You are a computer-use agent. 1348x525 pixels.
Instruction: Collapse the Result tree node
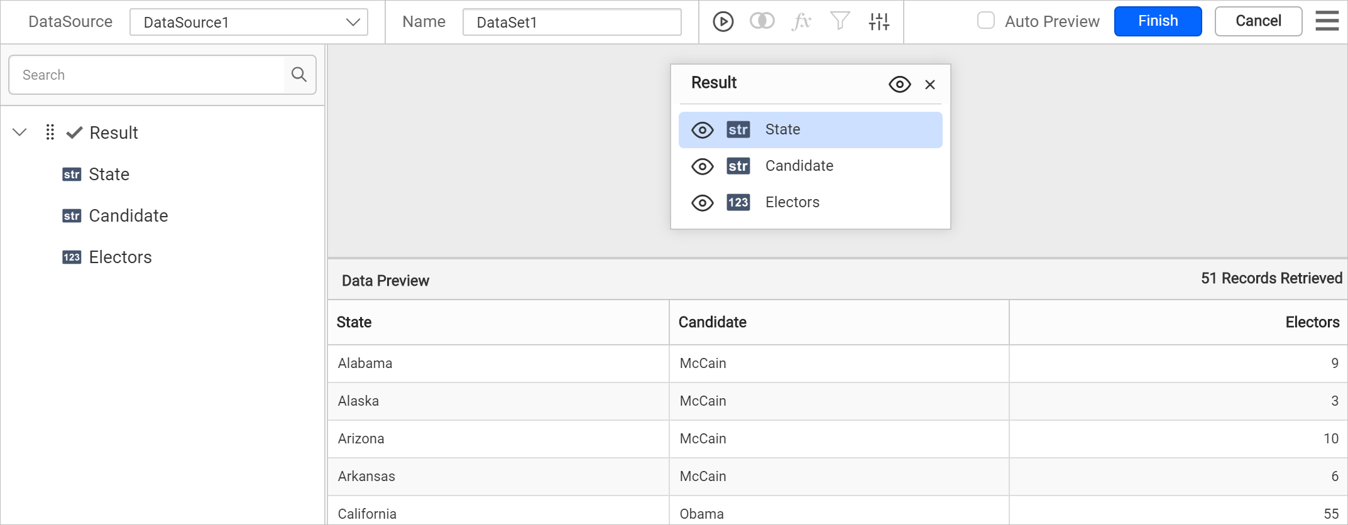tap(20, 133)
